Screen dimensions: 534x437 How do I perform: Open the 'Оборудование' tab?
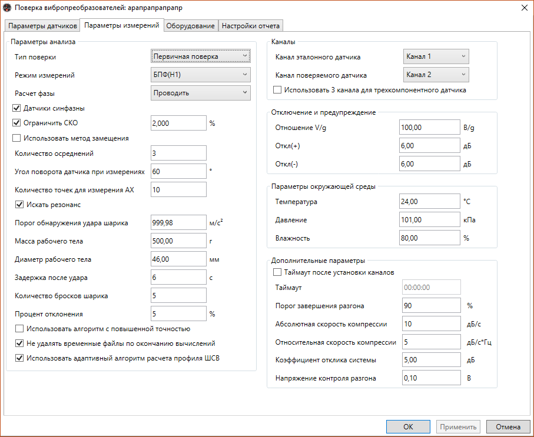pos(190,26)
